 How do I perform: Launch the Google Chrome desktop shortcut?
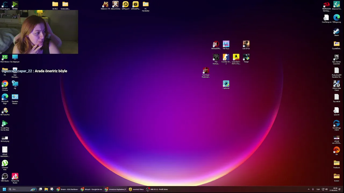pyautogui.click(x=5, y=86)
